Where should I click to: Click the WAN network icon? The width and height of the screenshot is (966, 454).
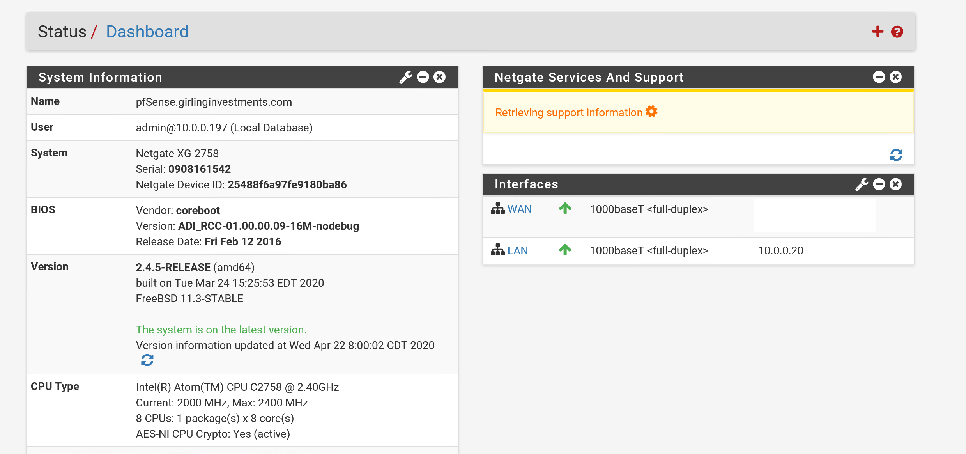(498, 209)
